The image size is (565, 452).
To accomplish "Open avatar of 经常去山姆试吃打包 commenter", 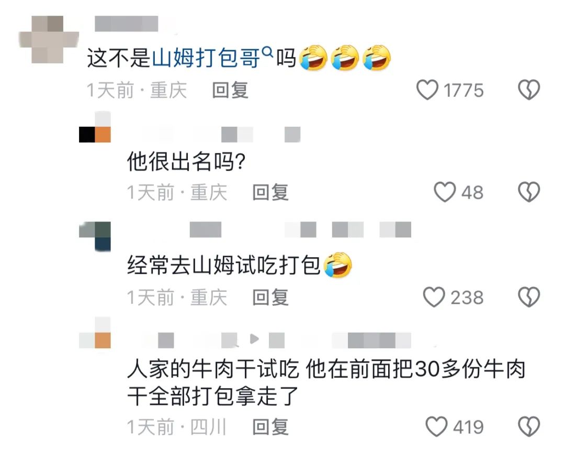I will [95, 236].
